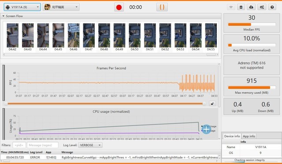
Task: Open the VERBOSE log level dropdown
Action: (90, 145)
